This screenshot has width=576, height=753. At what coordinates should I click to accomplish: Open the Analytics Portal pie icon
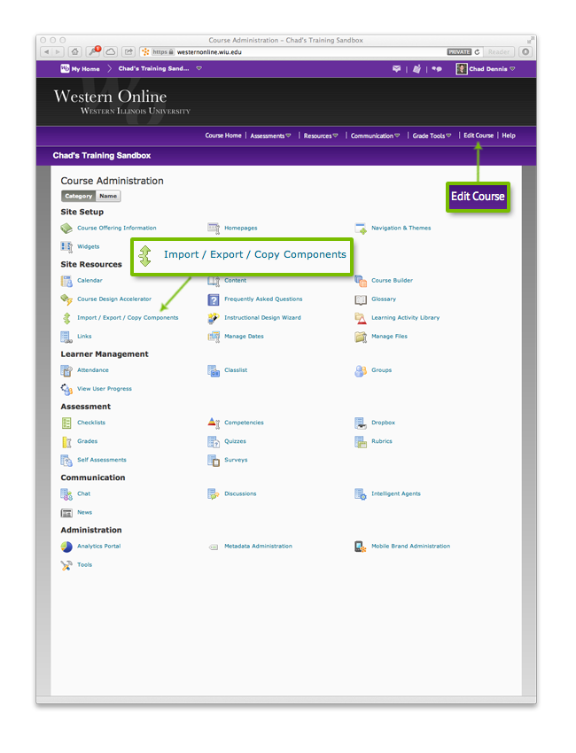pyautogui.click(x=66, y=547)
